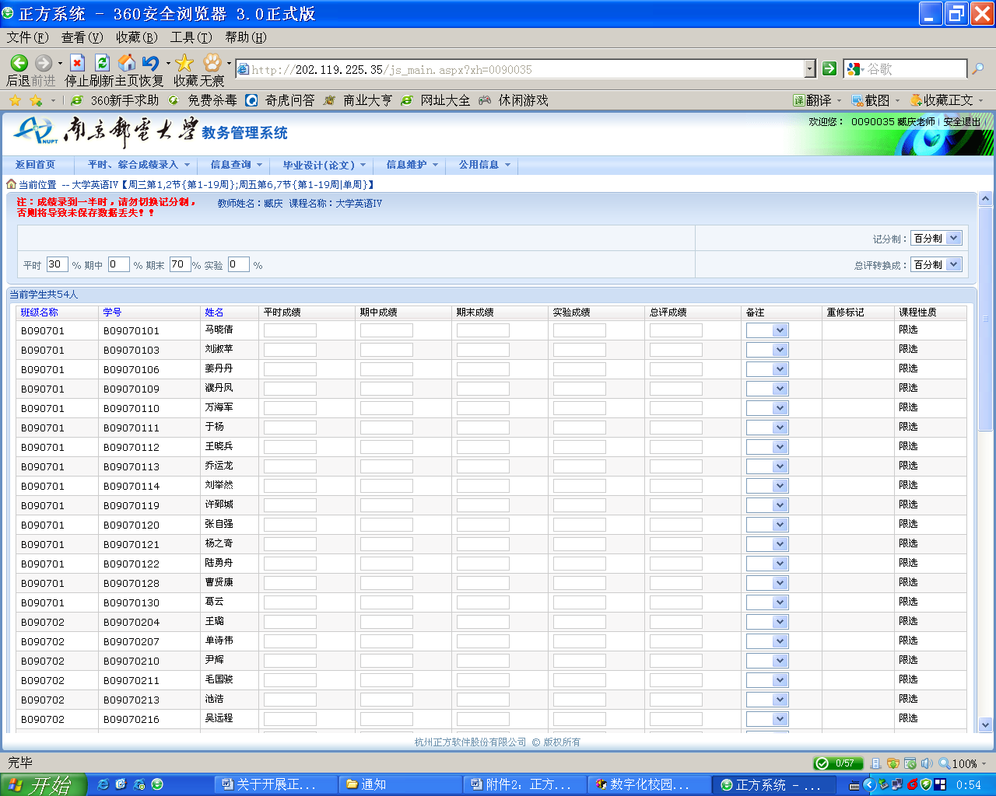The image size is (996, 796).
Task: Sort by 学号 column header
Action: click(112, 312)
